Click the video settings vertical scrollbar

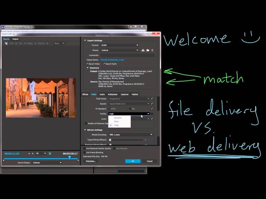[x=158, y=121]
